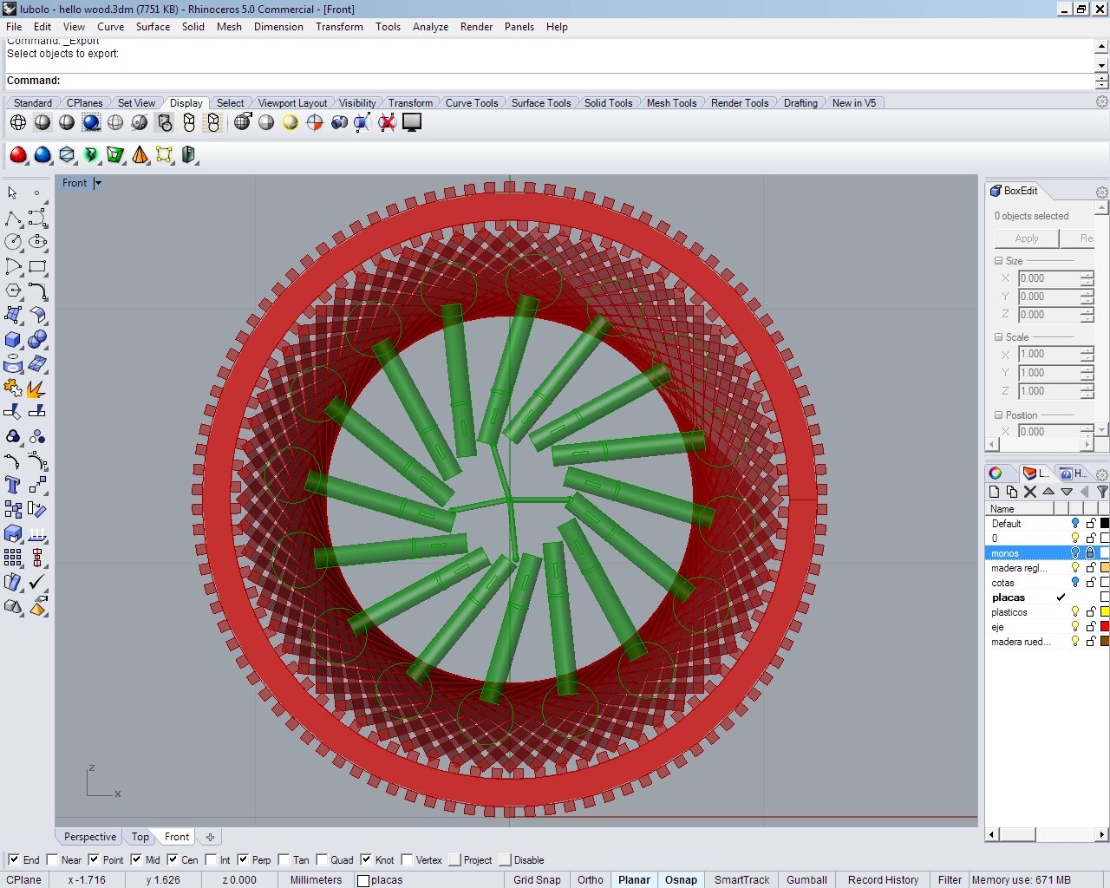Collapse the Scale section in BoxEdit
The height and width of the screenshot is (888, 1110).
tap(998, 337)
